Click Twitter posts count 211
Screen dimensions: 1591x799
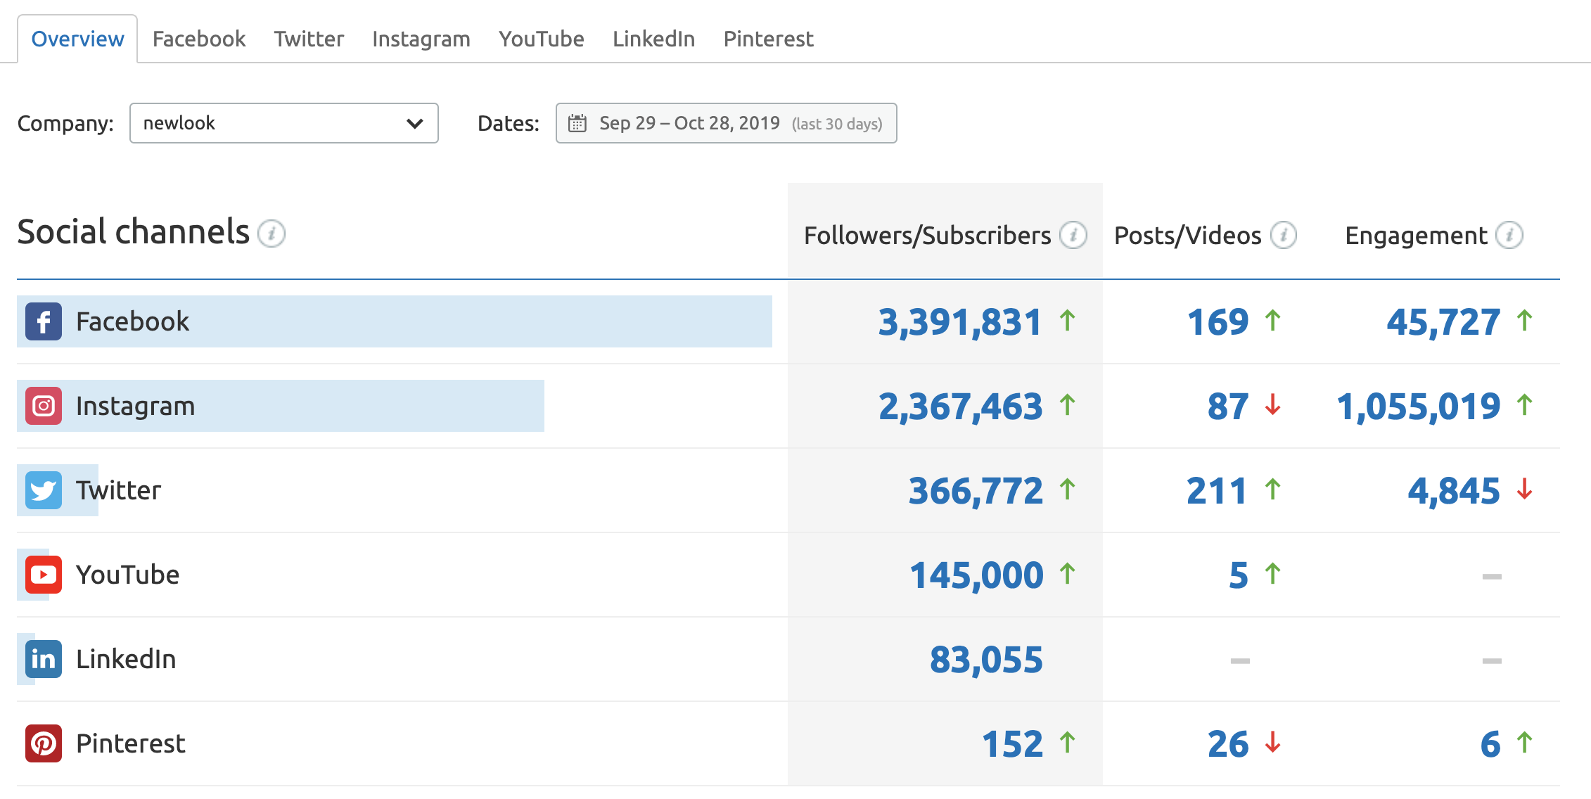[1216, 491]
